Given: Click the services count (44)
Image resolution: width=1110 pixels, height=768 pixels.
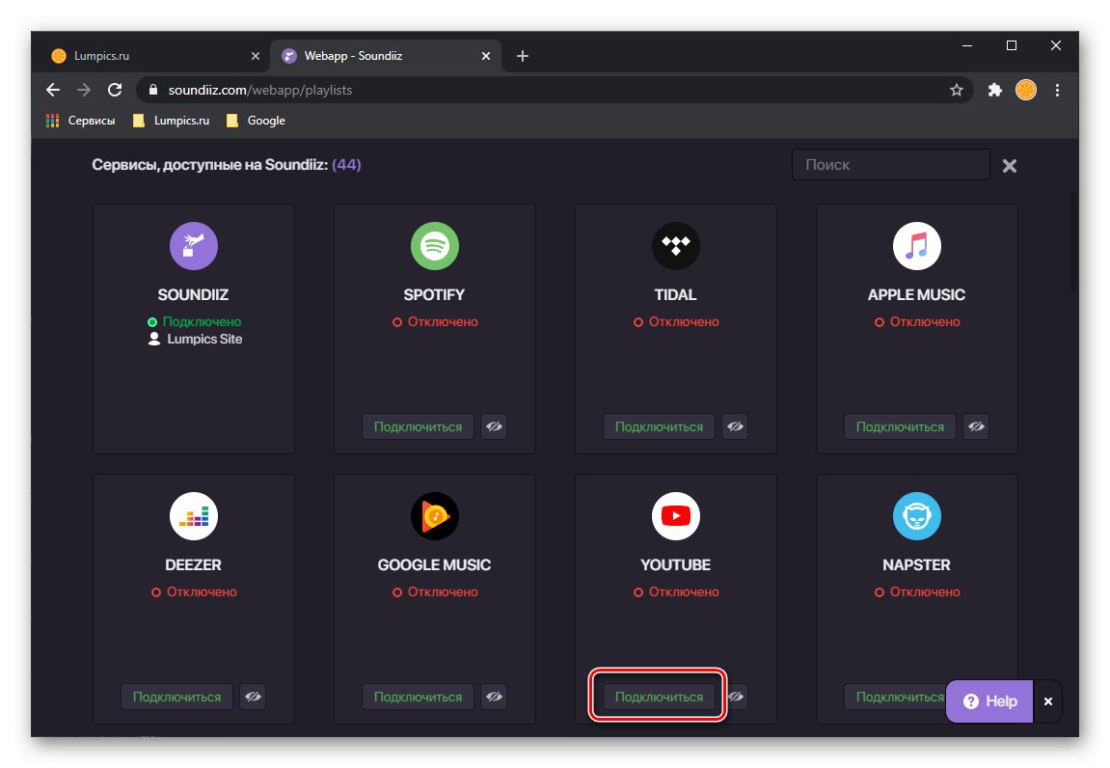Looking at the screenshot, I should pos(347,164).
